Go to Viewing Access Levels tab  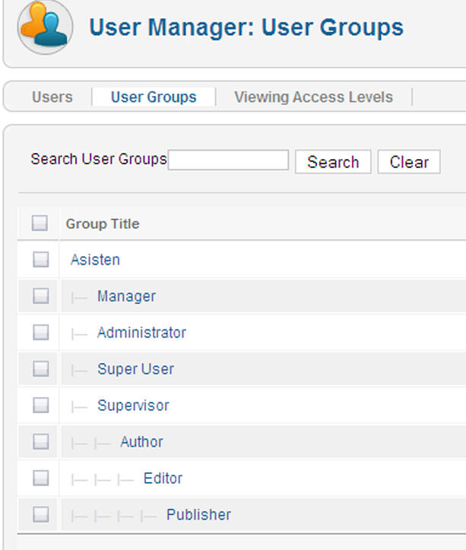point(313,97)
